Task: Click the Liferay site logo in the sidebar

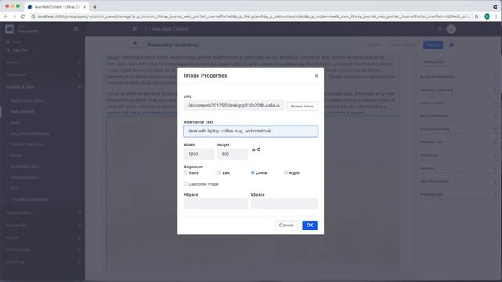Action: tap(9, 29)
